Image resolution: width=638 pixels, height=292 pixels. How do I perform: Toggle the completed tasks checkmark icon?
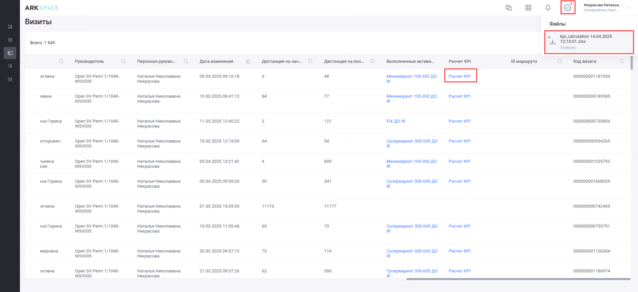coord(567,8)
